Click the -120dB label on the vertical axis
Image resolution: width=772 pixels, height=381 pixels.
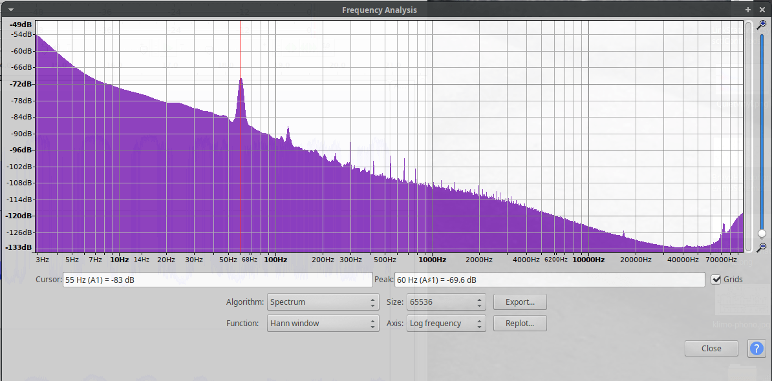[20, 216]
